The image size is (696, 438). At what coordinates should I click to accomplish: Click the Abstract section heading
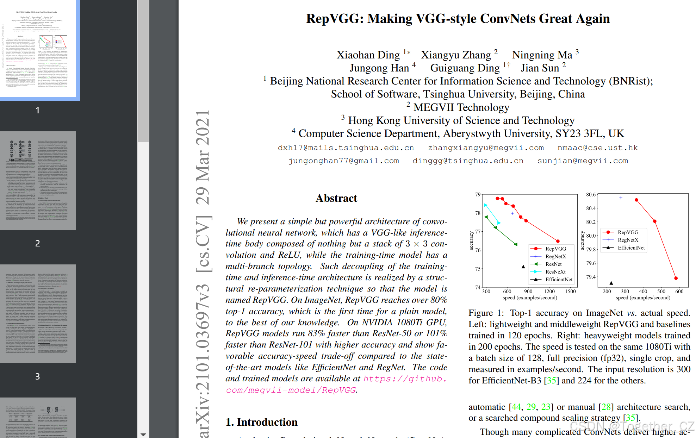(x=336, y=198)
